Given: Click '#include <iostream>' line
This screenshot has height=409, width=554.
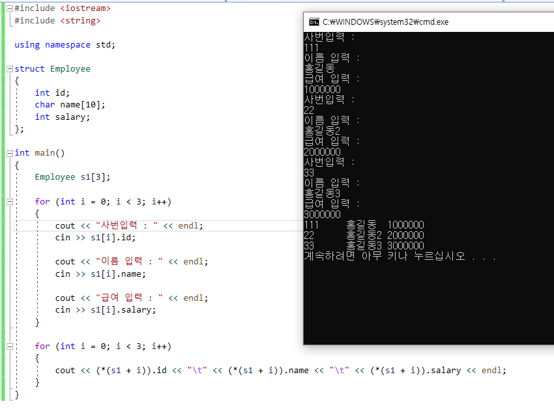Looking at the screenshot, I should coord(63,8).
